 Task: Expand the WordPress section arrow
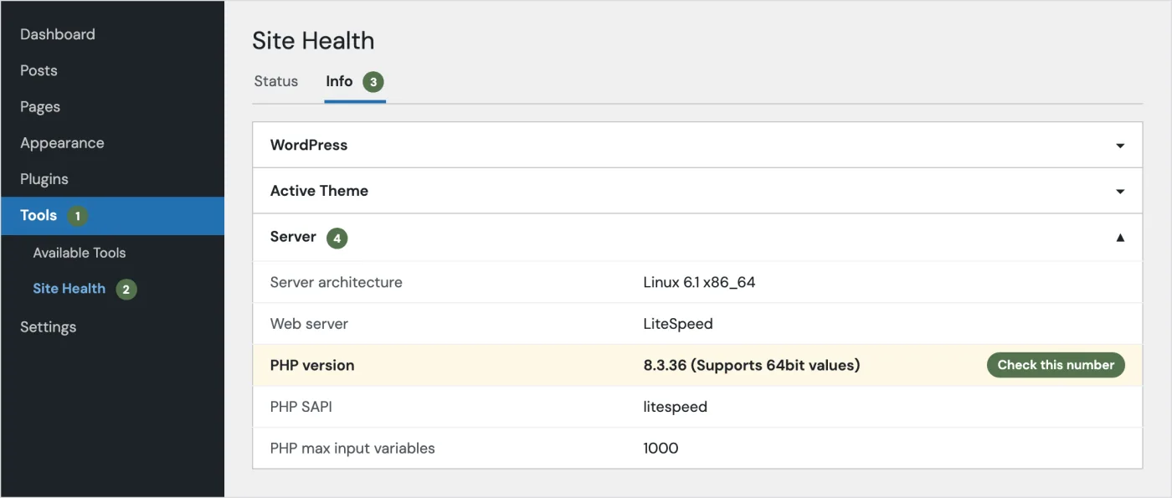click(1120, 146)
